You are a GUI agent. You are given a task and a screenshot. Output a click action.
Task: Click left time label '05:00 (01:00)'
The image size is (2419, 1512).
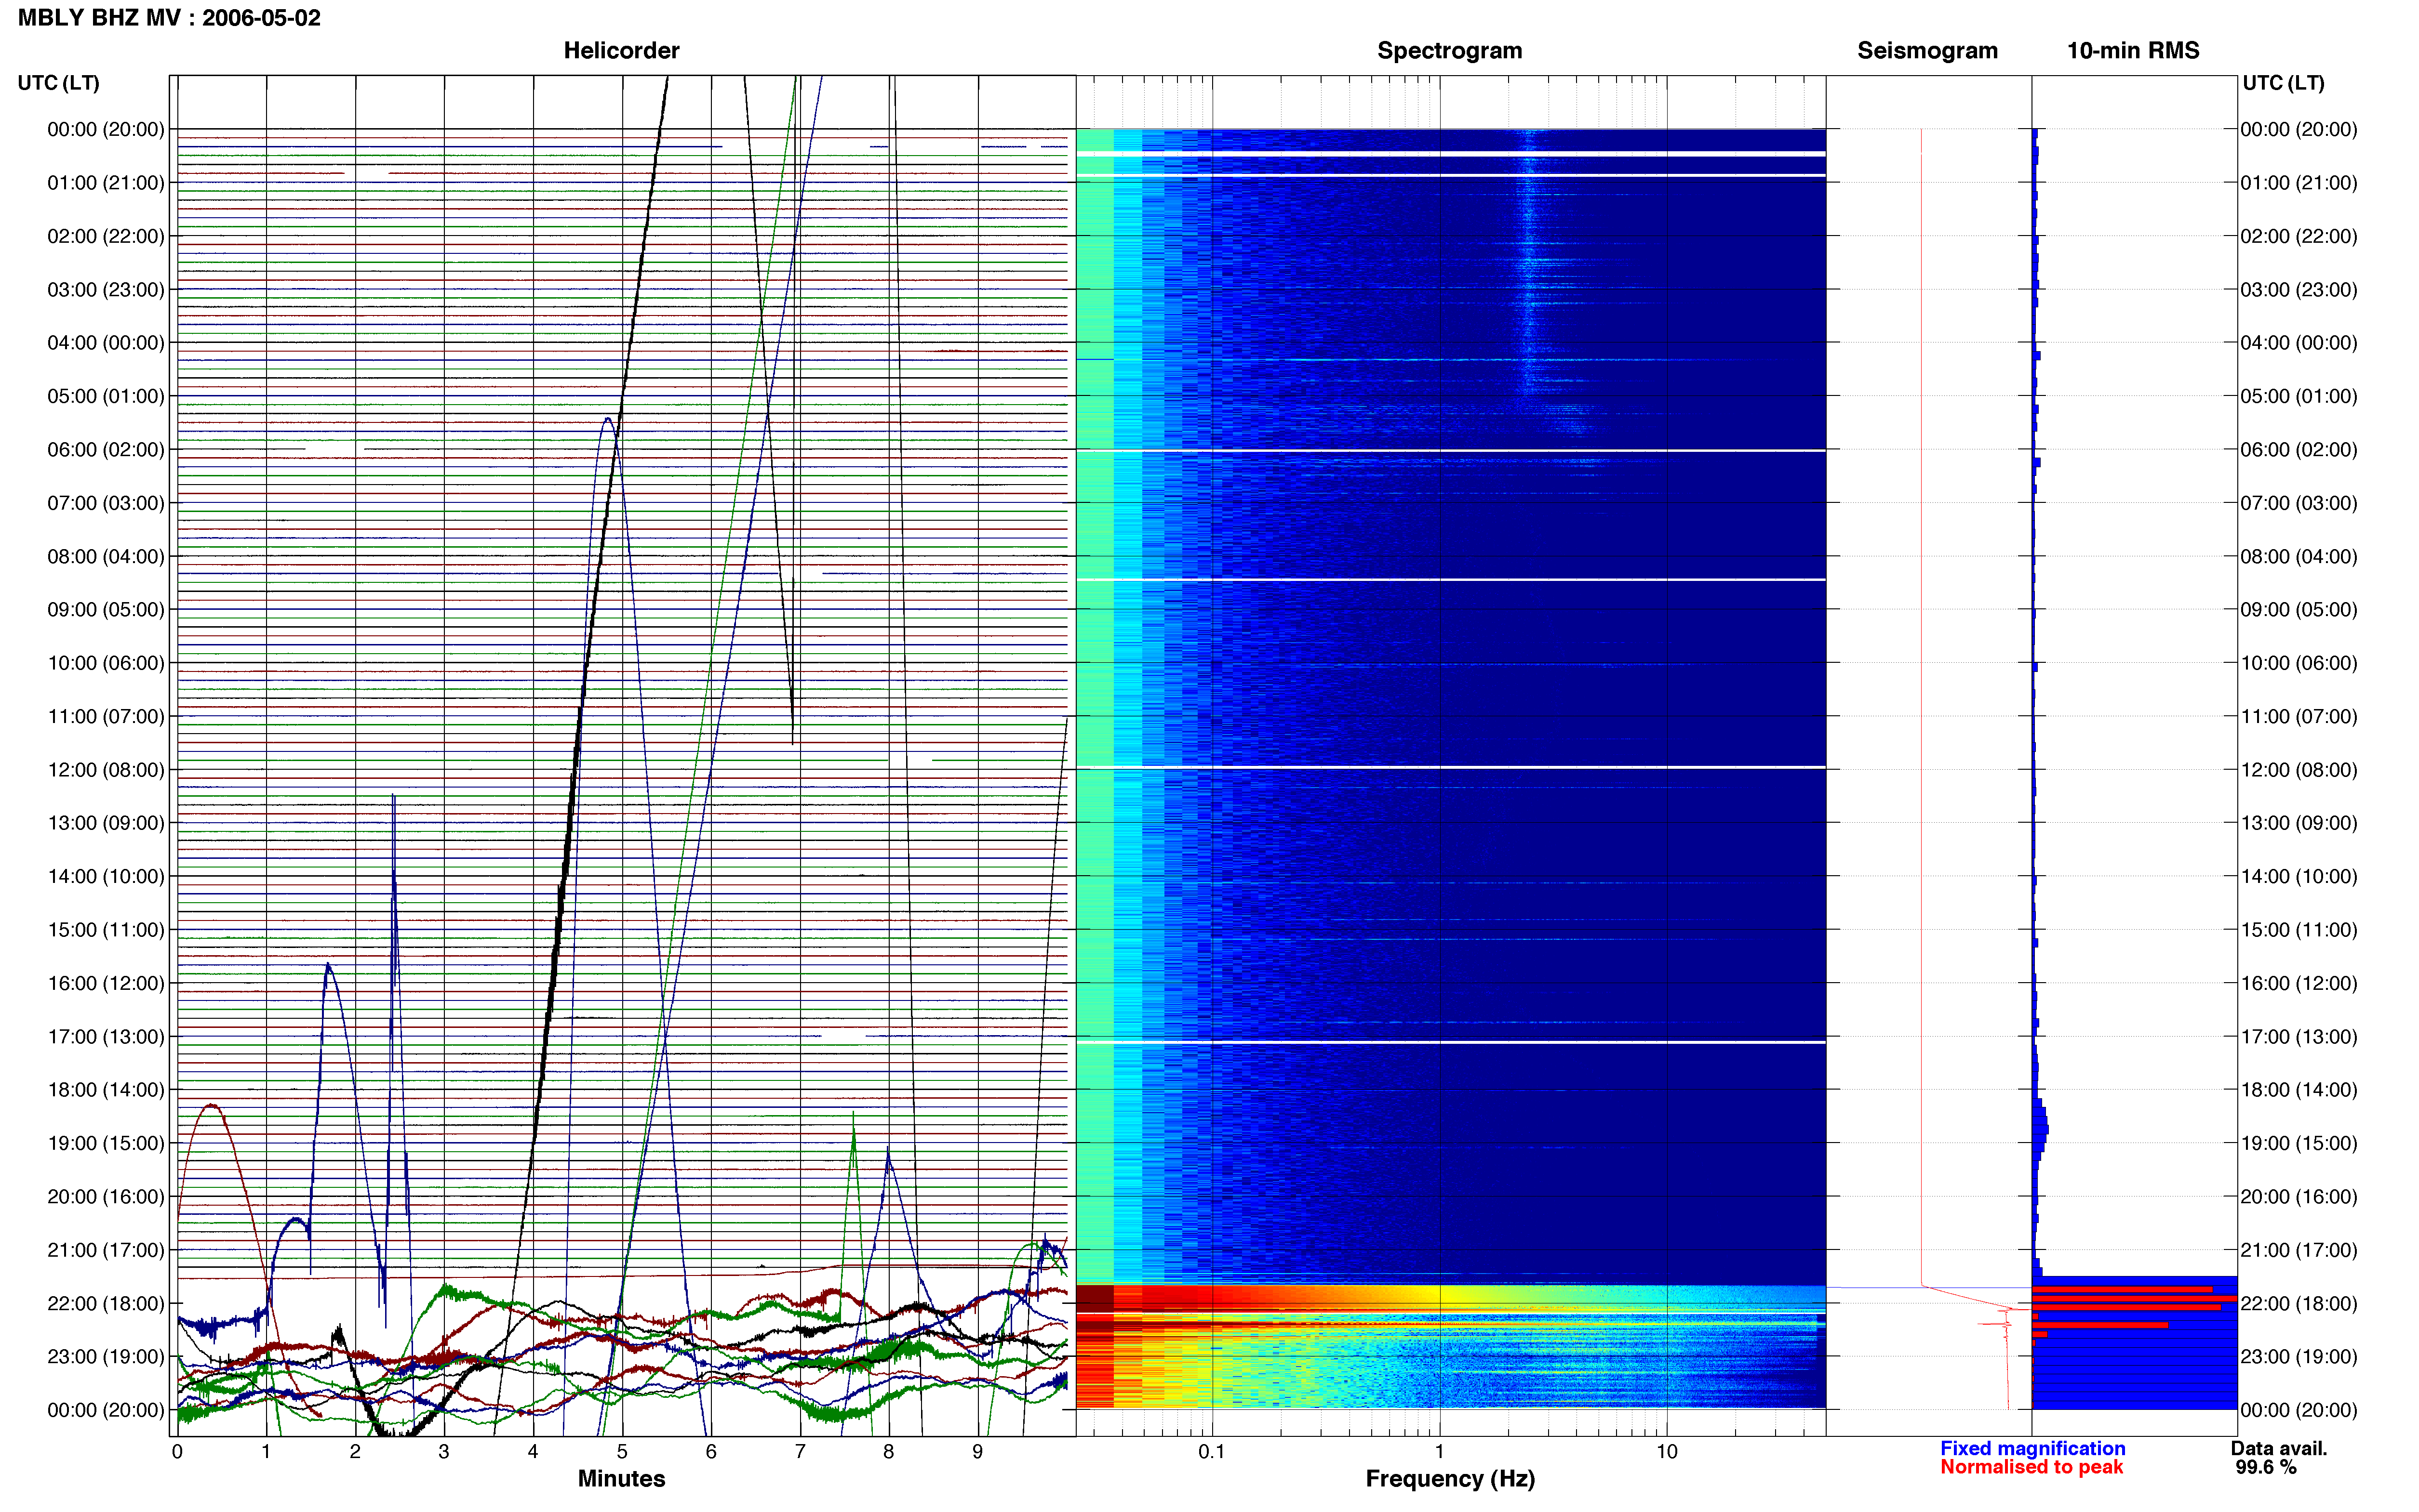tap(106, 396)
